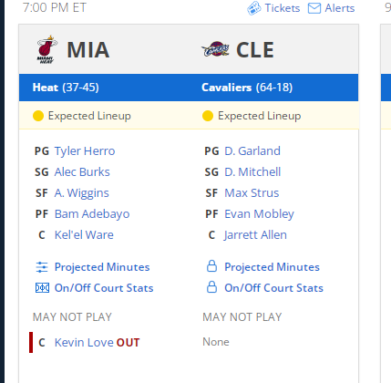Open Alec Burks player link

(x=82, y=172)
